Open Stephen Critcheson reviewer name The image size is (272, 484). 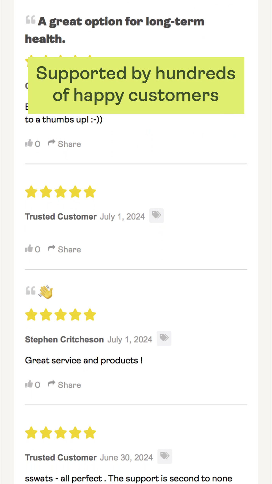point(64,339)
